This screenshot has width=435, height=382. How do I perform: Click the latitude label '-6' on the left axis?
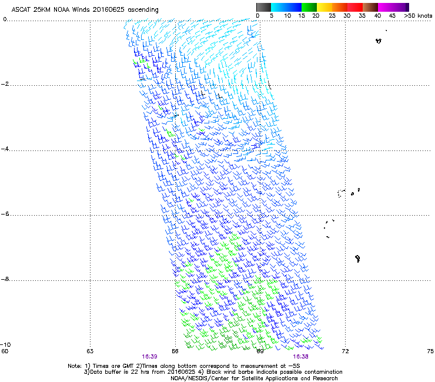click(x=5, y=213)
